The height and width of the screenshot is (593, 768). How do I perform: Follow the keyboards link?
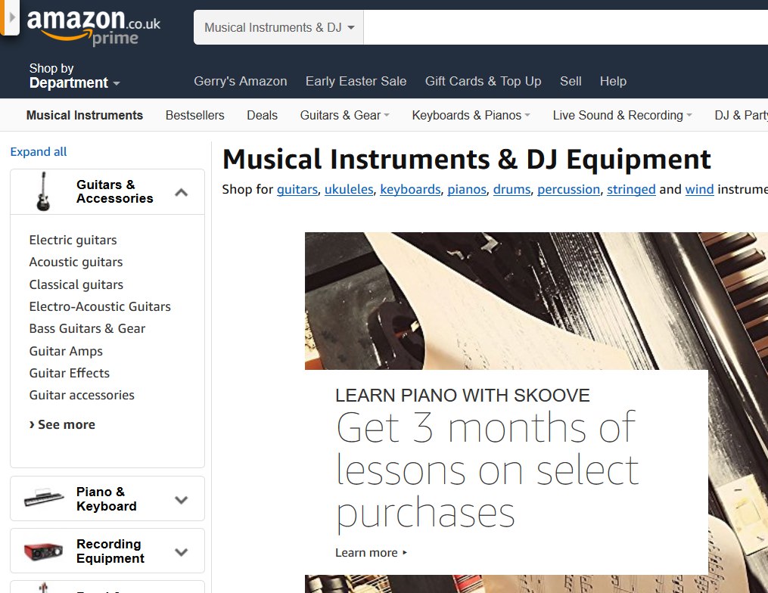click(x=410, y=190)
